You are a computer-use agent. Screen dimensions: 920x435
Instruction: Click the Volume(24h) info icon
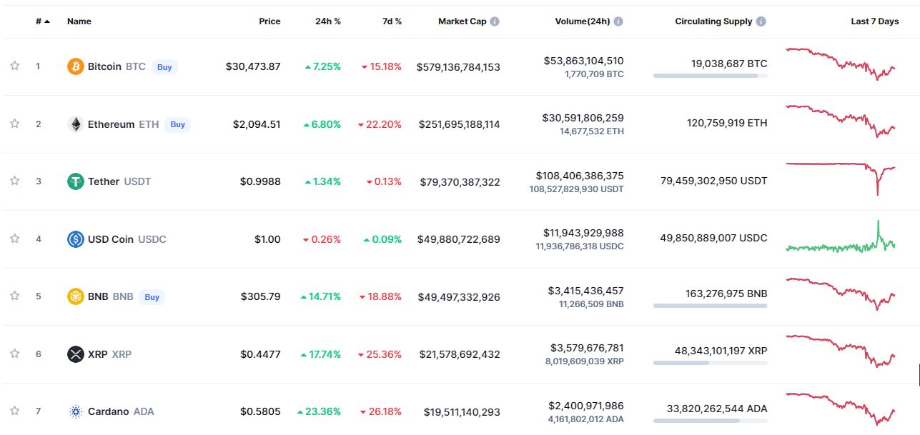(x=618, y=21)
